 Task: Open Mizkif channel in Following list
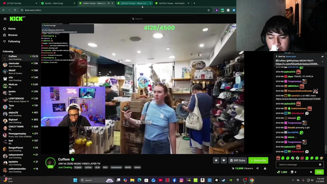coord(20,72)
